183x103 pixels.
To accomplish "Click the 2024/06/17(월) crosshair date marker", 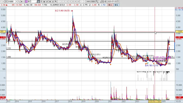I will 155,101.
